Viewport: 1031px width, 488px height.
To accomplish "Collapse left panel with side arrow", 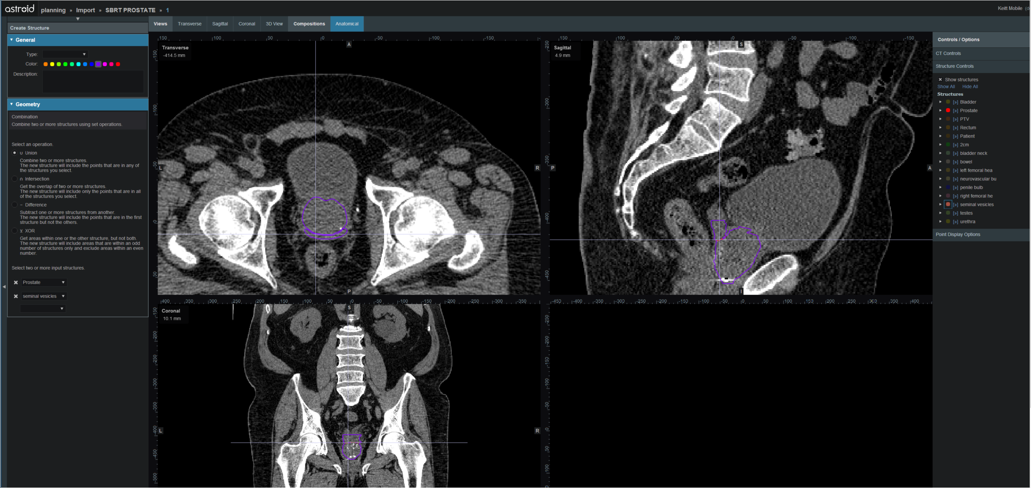I will click(4, 287).
